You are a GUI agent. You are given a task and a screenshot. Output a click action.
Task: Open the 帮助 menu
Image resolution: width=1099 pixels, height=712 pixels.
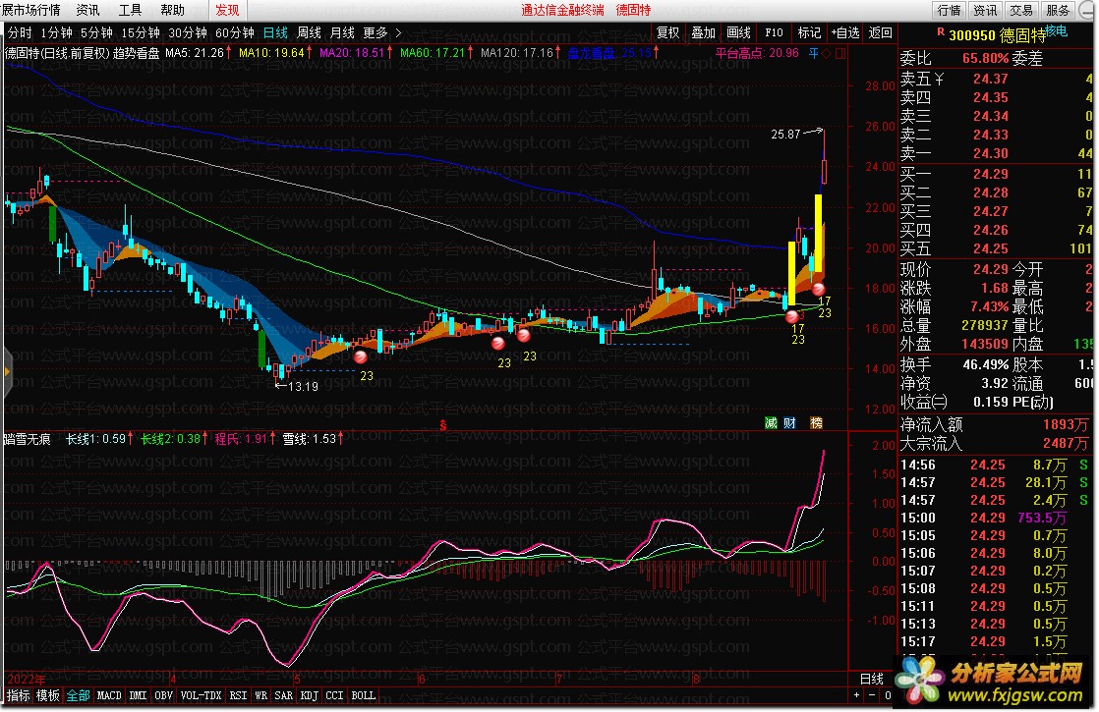click(172, 11)
